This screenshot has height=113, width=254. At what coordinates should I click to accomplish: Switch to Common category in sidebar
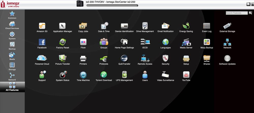(12, 15)
